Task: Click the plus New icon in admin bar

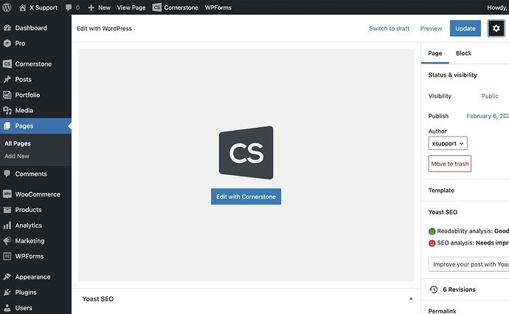Action: point(91,7)
